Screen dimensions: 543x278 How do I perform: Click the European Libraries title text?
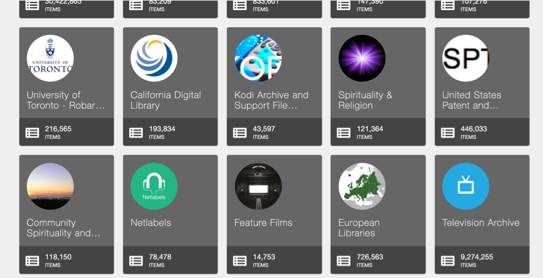[x=359, y=228]
